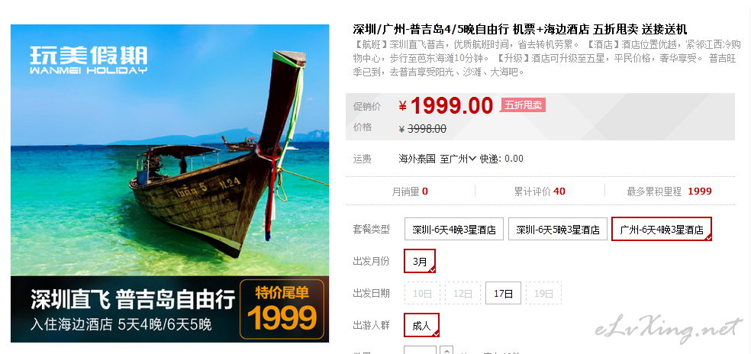Click the 玩美假期 Wanmei Holiday logo
The image size is (751, 354).
(x=89, y=60)
